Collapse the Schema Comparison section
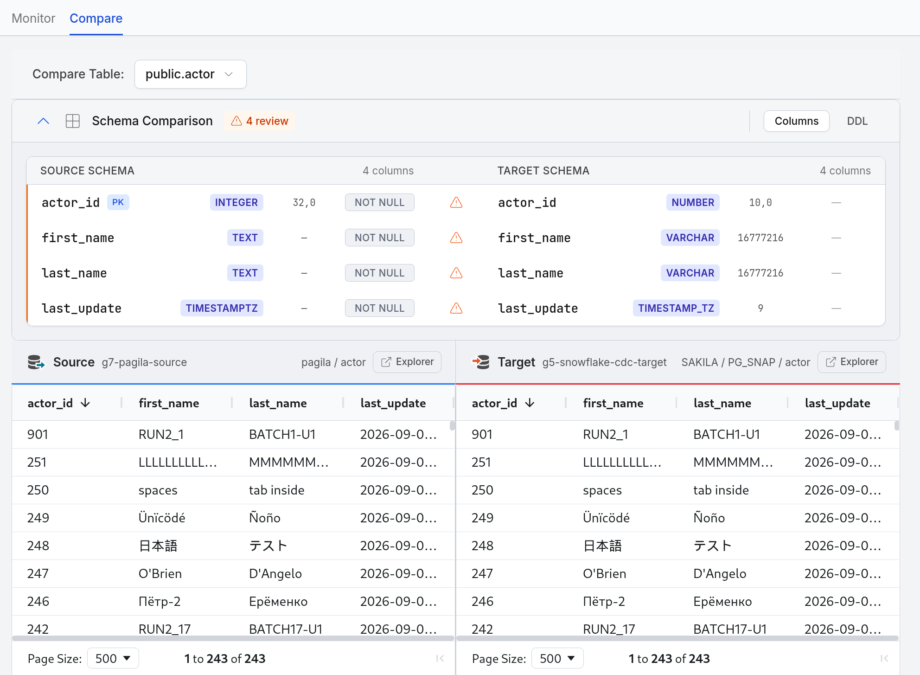The image size is (920, 675). click(43, 121)
